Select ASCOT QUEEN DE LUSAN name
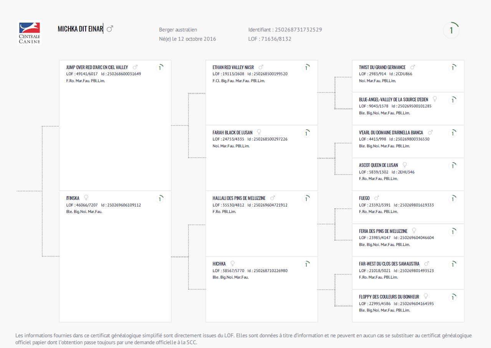This screenshot has height=348, width=491. click(x=379, y=165)
